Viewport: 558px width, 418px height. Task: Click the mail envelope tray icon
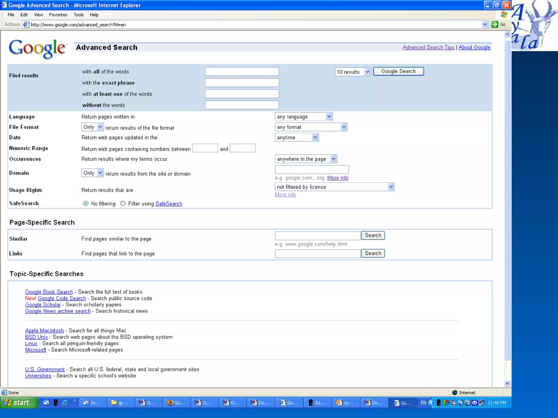pyautogui.click(x=474, y=402)
